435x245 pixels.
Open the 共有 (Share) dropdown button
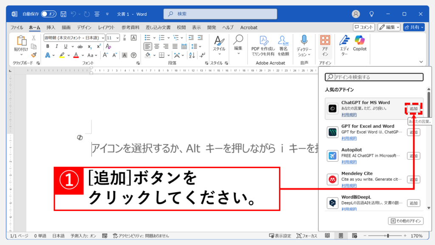coord(414,27)
